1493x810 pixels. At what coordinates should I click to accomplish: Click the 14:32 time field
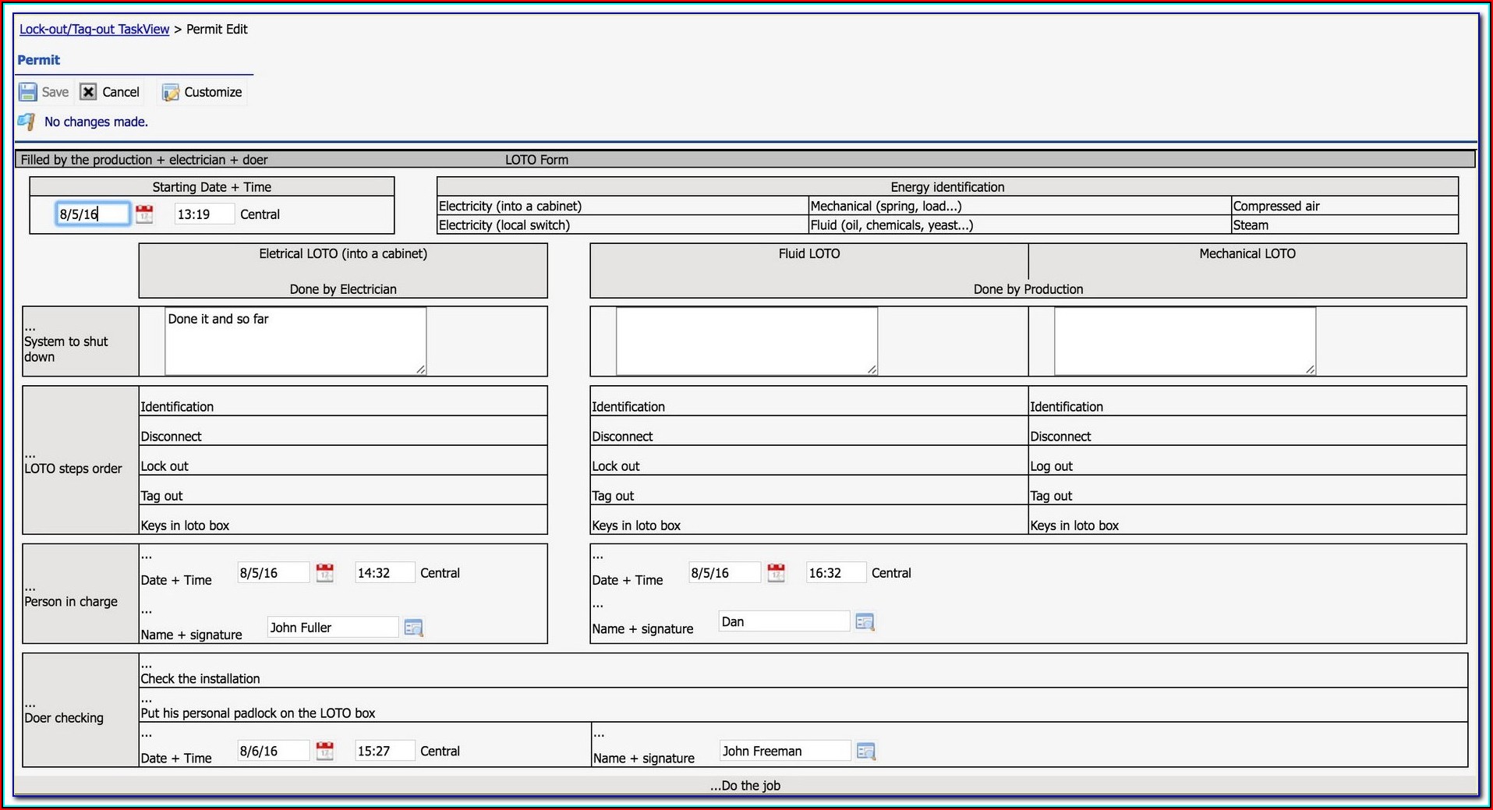(384, 573)
